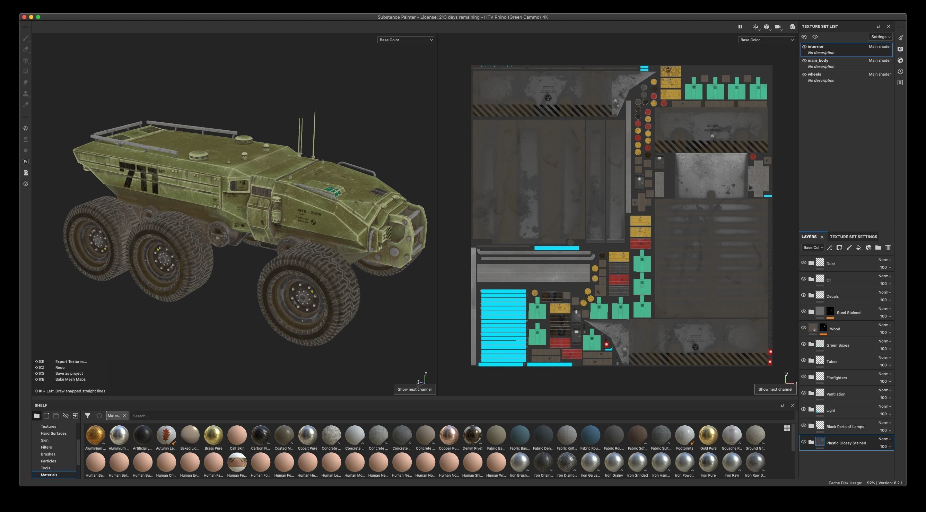Select the Polygon Fill tool
The image size is (926, 512).
pos(26,71)
